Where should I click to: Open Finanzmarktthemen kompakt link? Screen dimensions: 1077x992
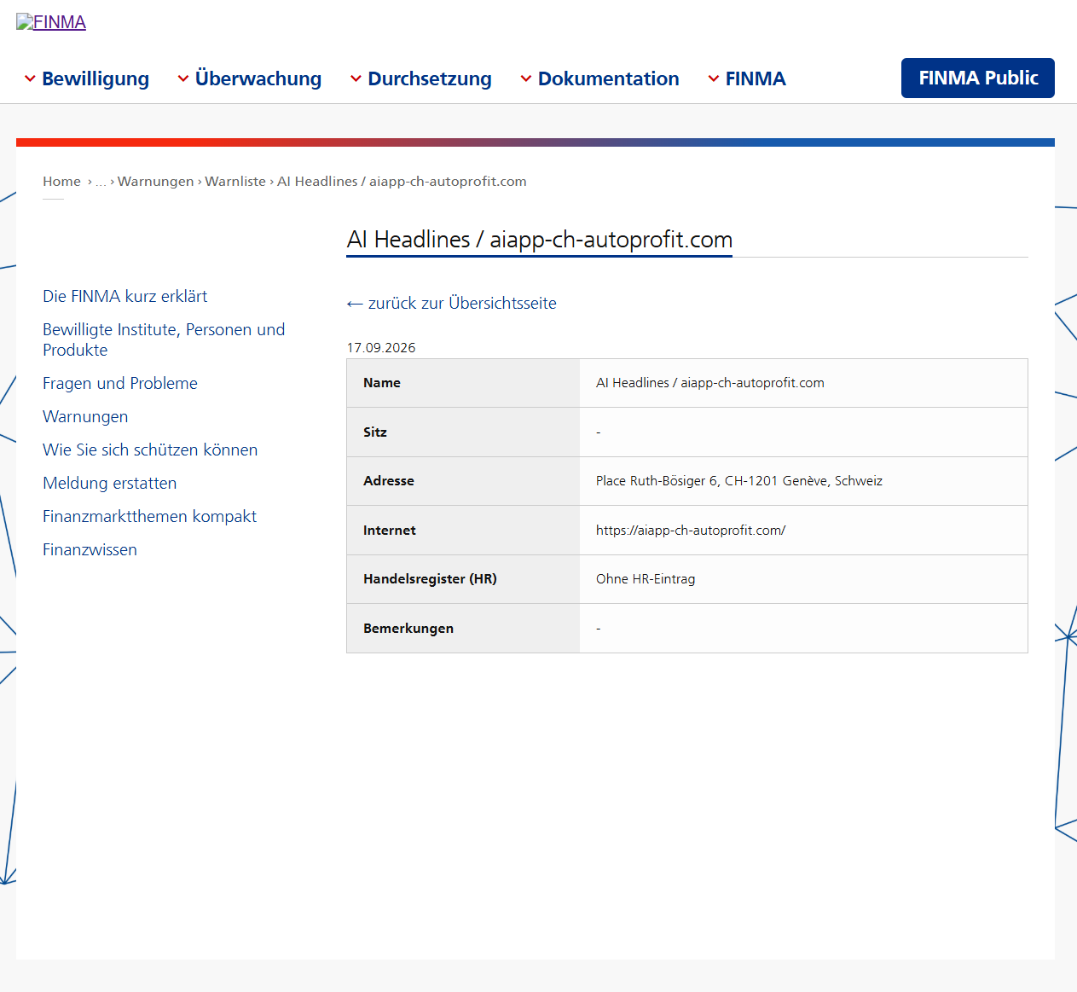pos(149,516)
